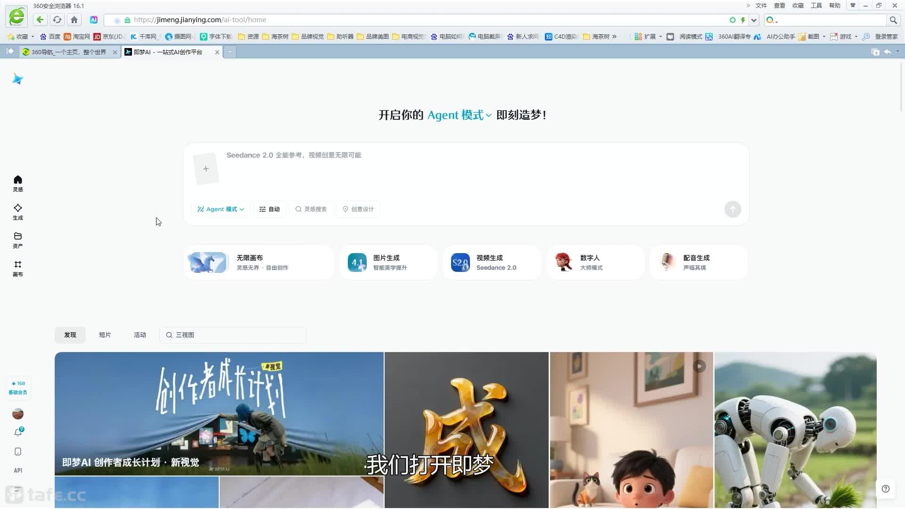
Task: Open the 资源 bookmark folder
Action: [248, 36]
